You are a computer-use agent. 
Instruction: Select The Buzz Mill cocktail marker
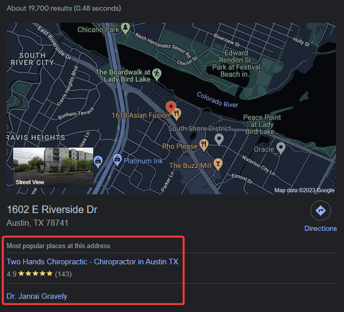(218, 164)
